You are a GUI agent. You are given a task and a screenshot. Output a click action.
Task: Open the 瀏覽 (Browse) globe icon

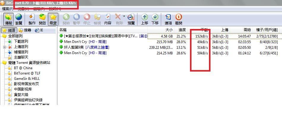coord(19,19)
